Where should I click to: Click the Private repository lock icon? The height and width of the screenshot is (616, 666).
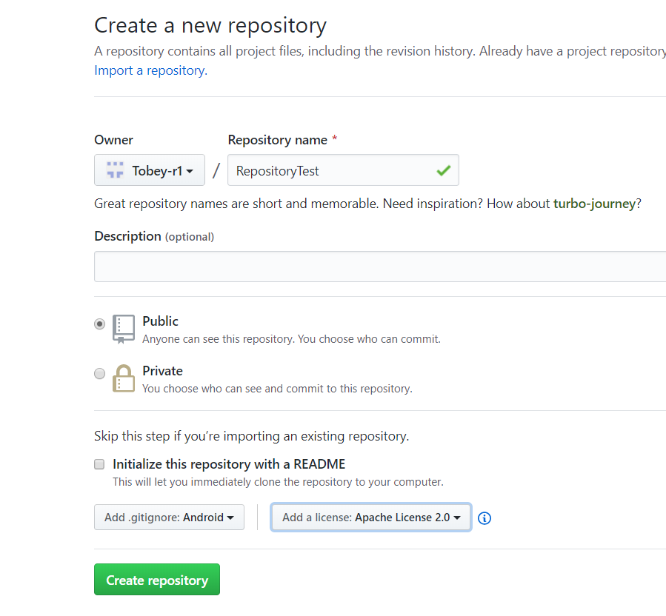(124, 378)
